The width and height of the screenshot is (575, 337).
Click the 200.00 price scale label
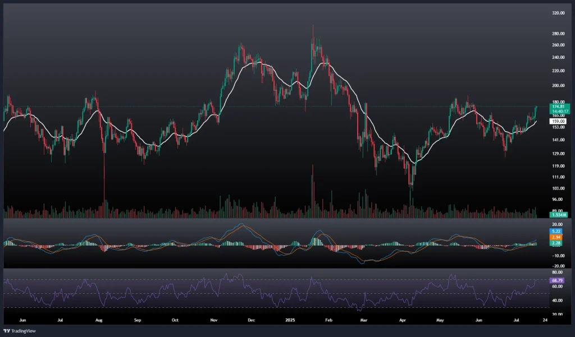559,86
